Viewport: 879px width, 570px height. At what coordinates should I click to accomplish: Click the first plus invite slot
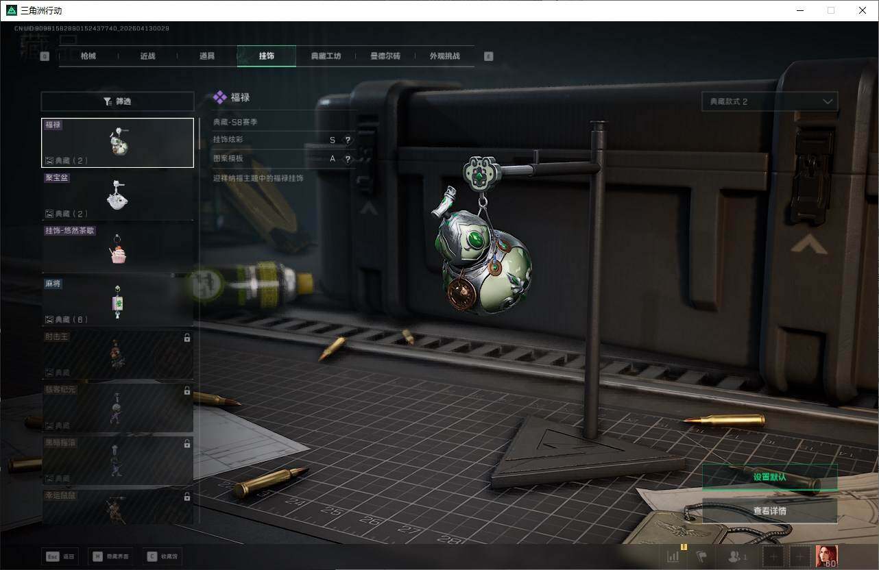tap(774, 557)
